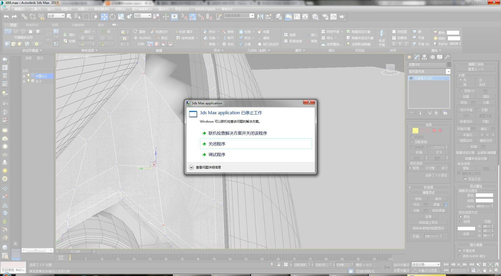Open the Modify Selection panel dropdown

click(89, 50)
